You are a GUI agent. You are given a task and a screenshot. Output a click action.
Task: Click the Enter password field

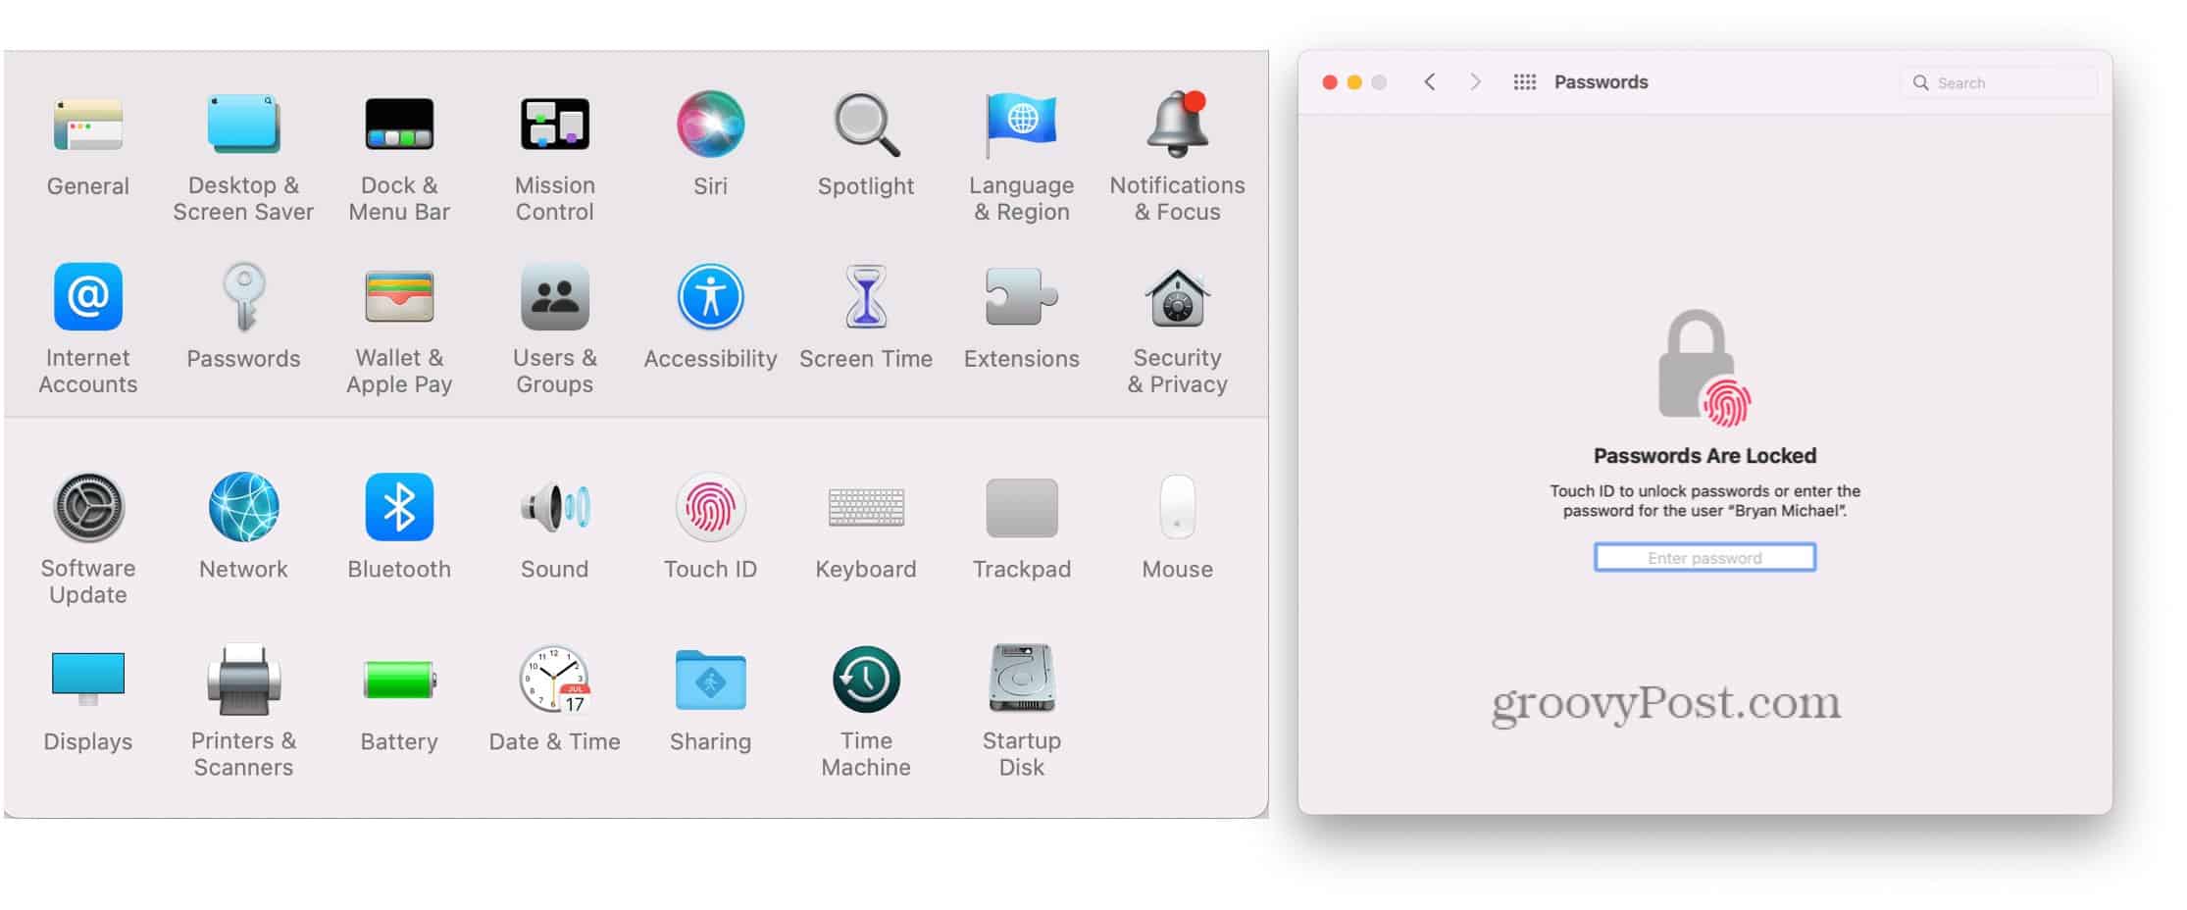click(x=1704, y=557)
